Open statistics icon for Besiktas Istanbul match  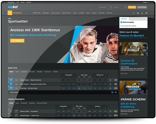pyautogui.click(x=110, y=111)
